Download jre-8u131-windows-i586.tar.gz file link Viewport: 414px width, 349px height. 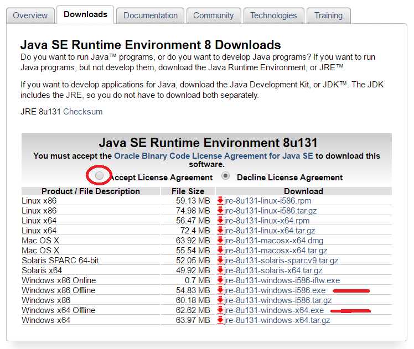(x=278, y=300)
